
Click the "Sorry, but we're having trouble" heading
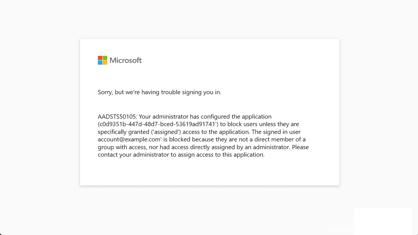click(x=159, y=92)
